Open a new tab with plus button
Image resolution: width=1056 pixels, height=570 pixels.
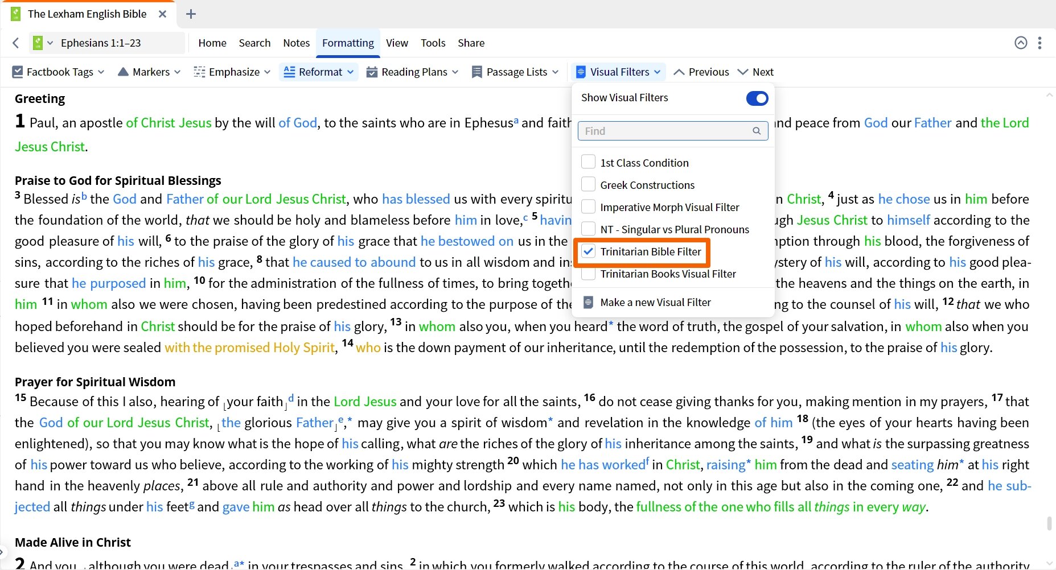pos(191,14)
